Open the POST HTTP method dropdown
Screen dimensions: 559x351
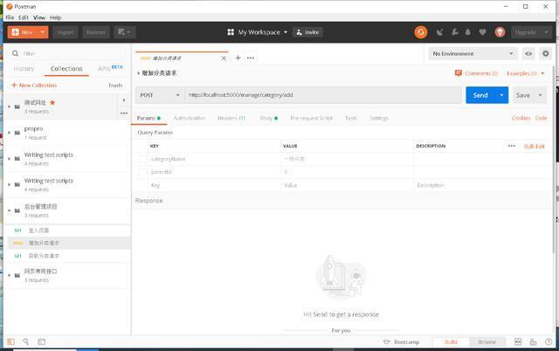159,94
